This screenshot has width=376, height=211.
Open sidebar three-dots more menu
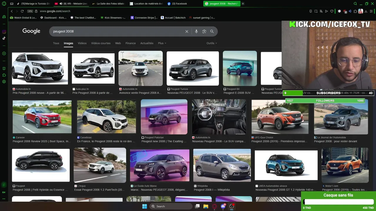click(4, 199)
